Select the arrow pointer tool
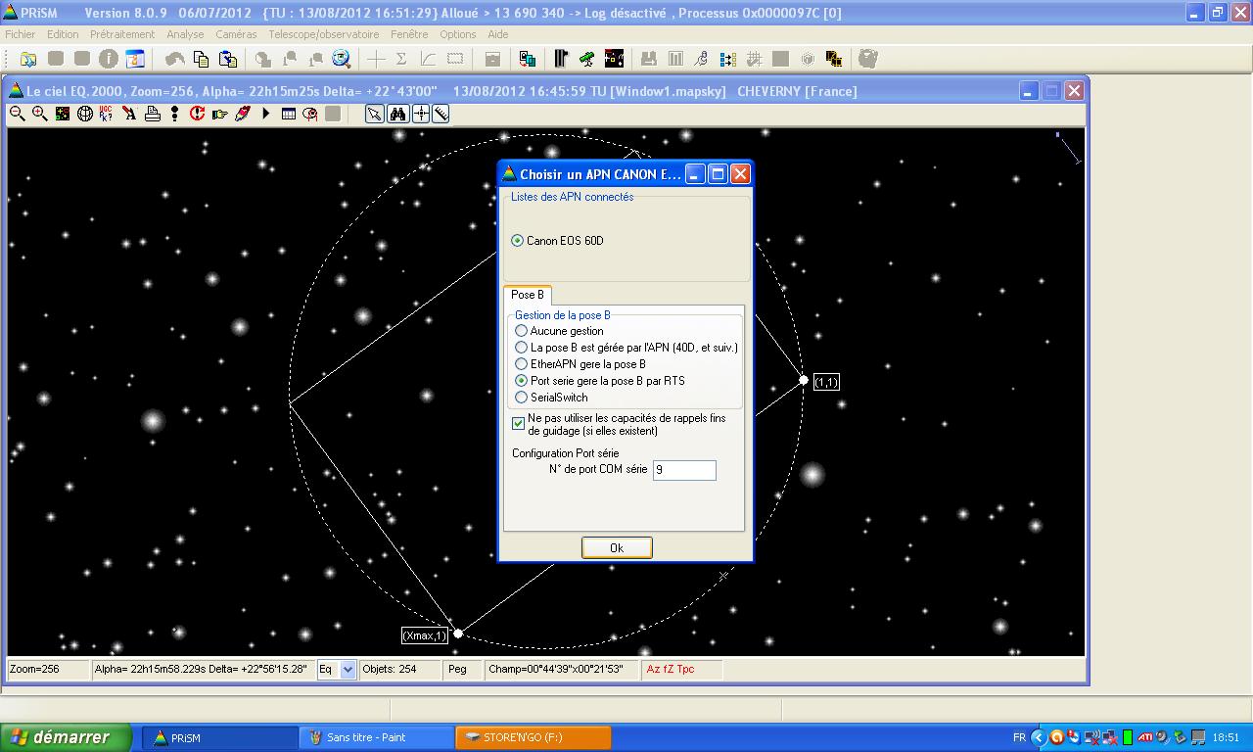Viewport: 1253px width, 752px height. pyautogui.click(x=375, y=114)
